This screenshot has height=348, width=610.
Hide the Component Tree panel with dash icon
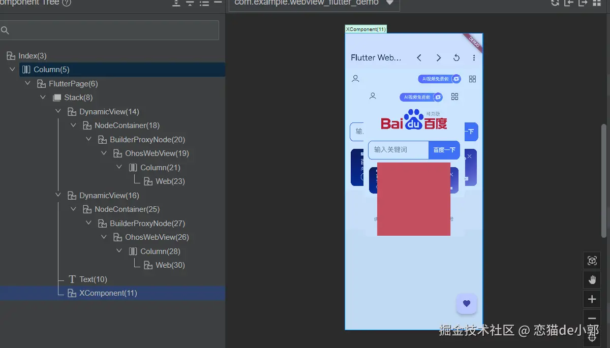(218, 3)
